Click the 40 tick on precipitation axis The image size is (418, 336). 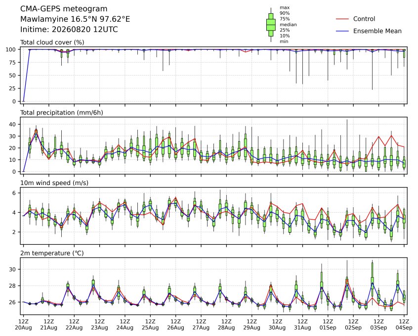click(x=12, y=124)
